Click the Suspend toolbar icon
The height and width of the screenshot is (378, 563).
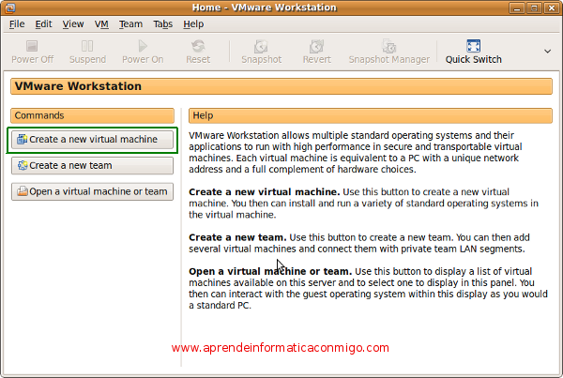coord(87,46)
